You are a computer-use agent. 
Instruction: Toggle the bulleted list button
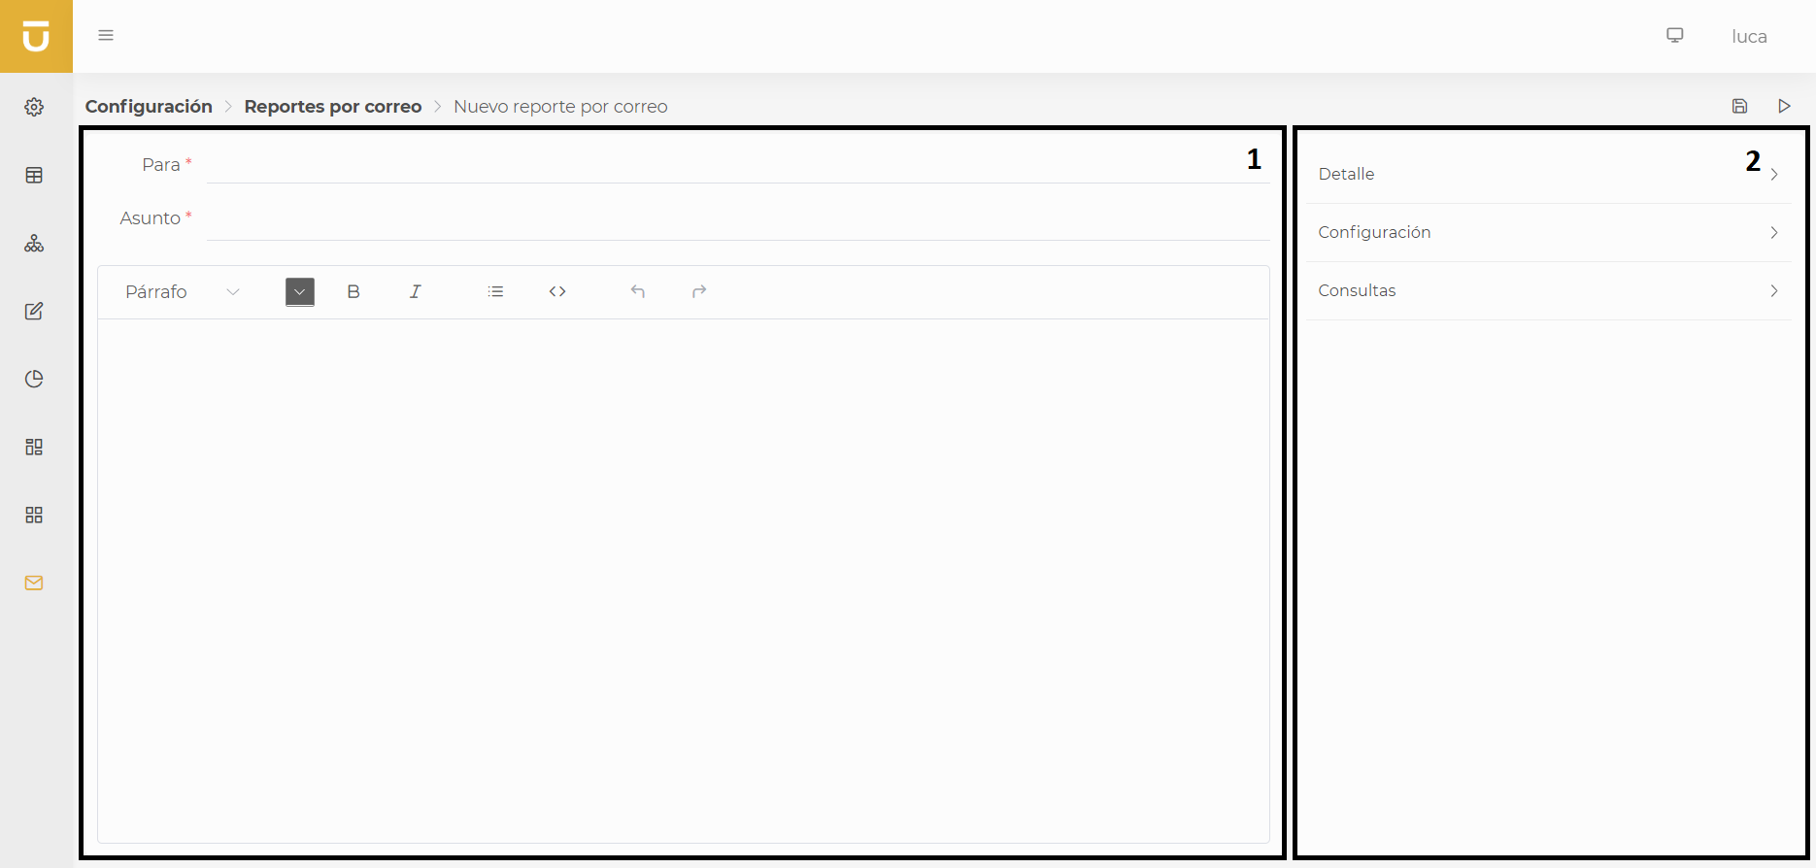[x=495, y=291]
